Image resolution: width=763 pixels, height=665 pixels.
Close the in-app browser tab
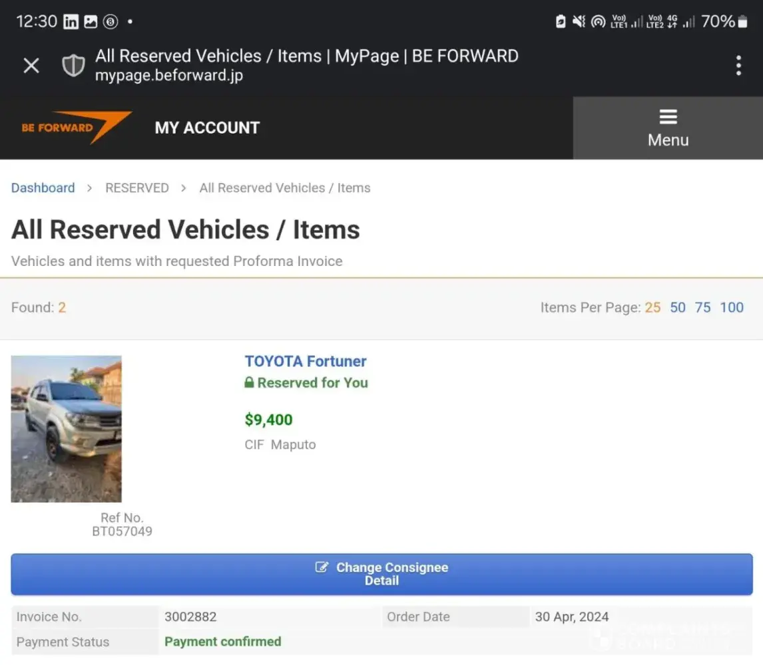(x=31, y=65)
